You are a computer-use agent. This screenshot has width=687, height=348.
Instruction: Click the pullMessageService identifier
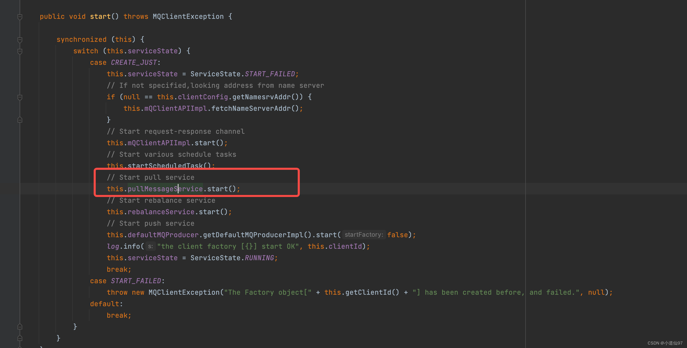165,189
